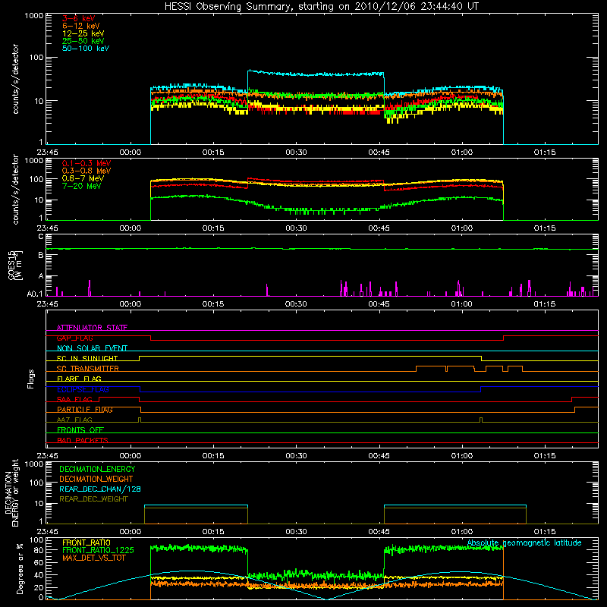Image resolution: width=607 pixels, height=607 pixels.
Task: Click the 00:30 tick label under the Flags panel
Action: coord(296,456)
